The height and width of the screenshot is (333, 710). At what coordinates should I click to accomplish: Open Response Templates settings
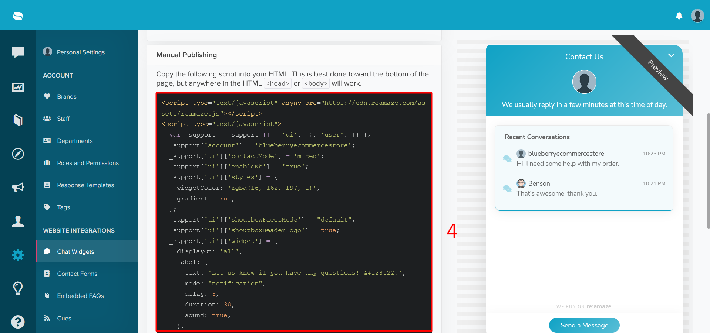85,185
